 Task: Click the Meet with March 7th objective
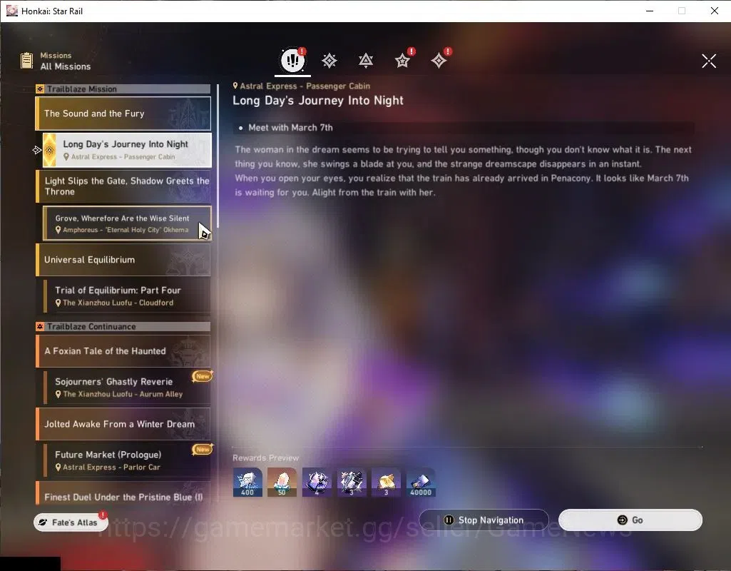[x=290, y=128]
